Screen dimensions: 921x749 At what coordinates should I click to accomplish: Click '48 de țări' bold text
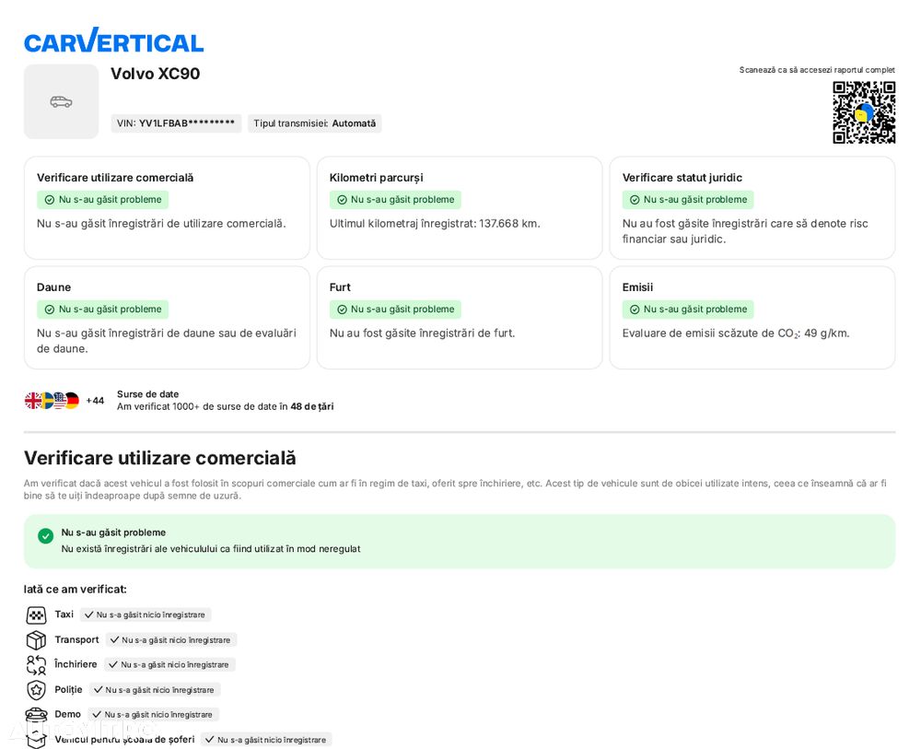pos(312,406)
